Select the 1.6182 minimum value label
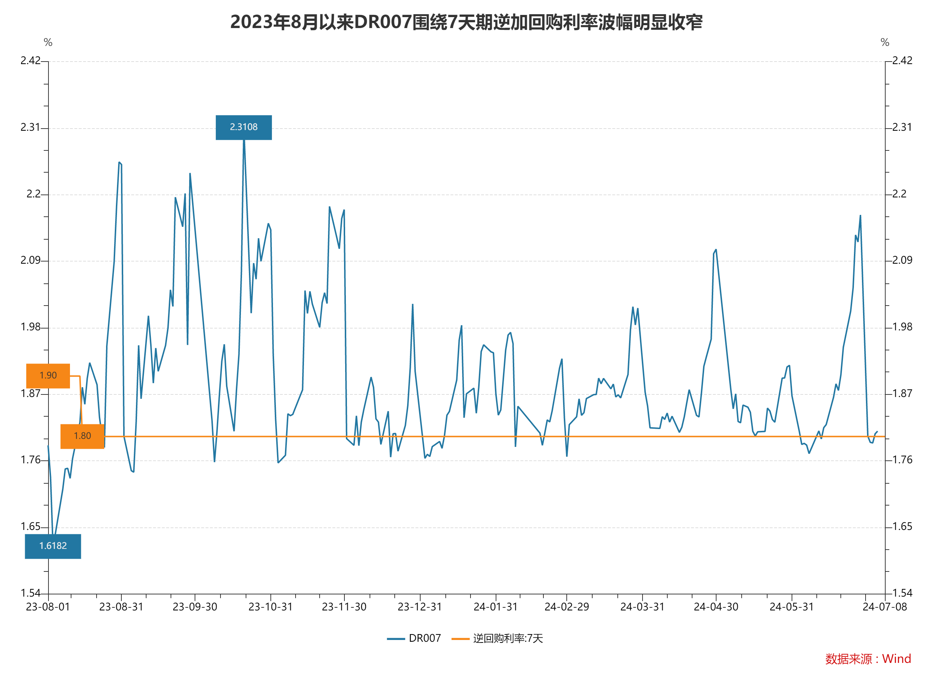The height and width of the screenshot is (676, 933). pyautogui.click(x=52, y=546)
